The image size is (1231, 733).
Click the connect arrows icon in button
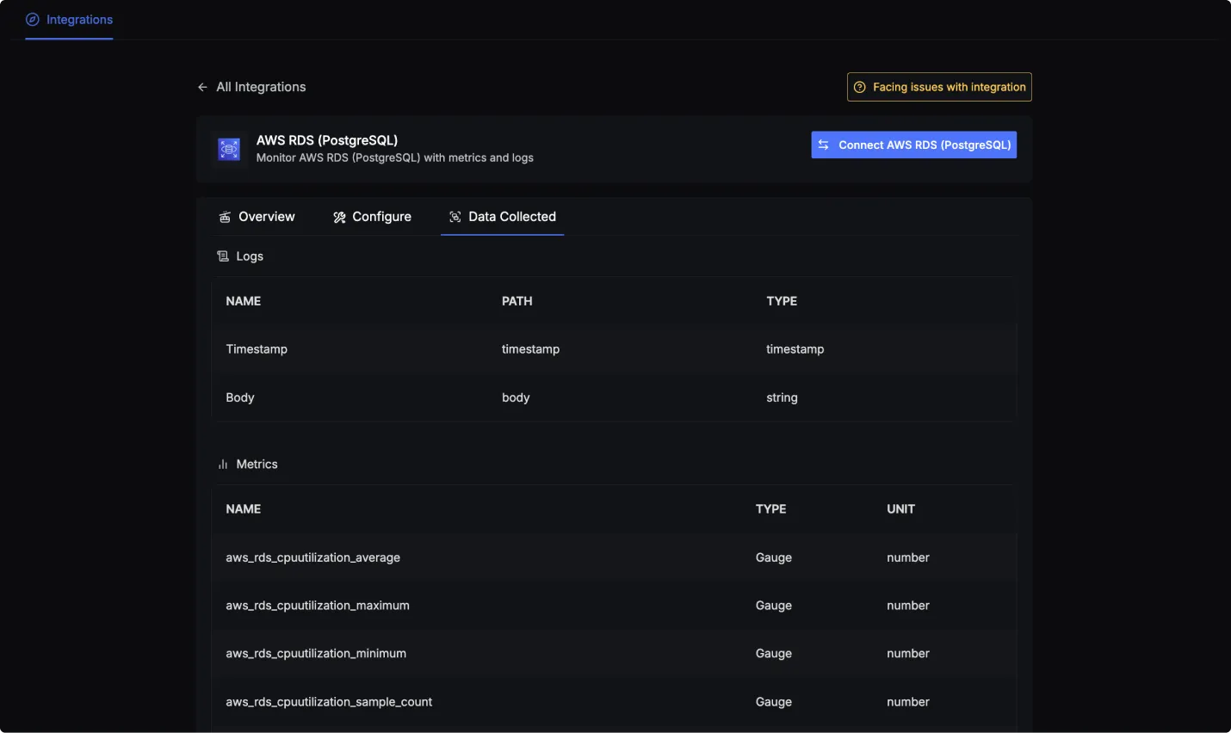click(824, 145)
